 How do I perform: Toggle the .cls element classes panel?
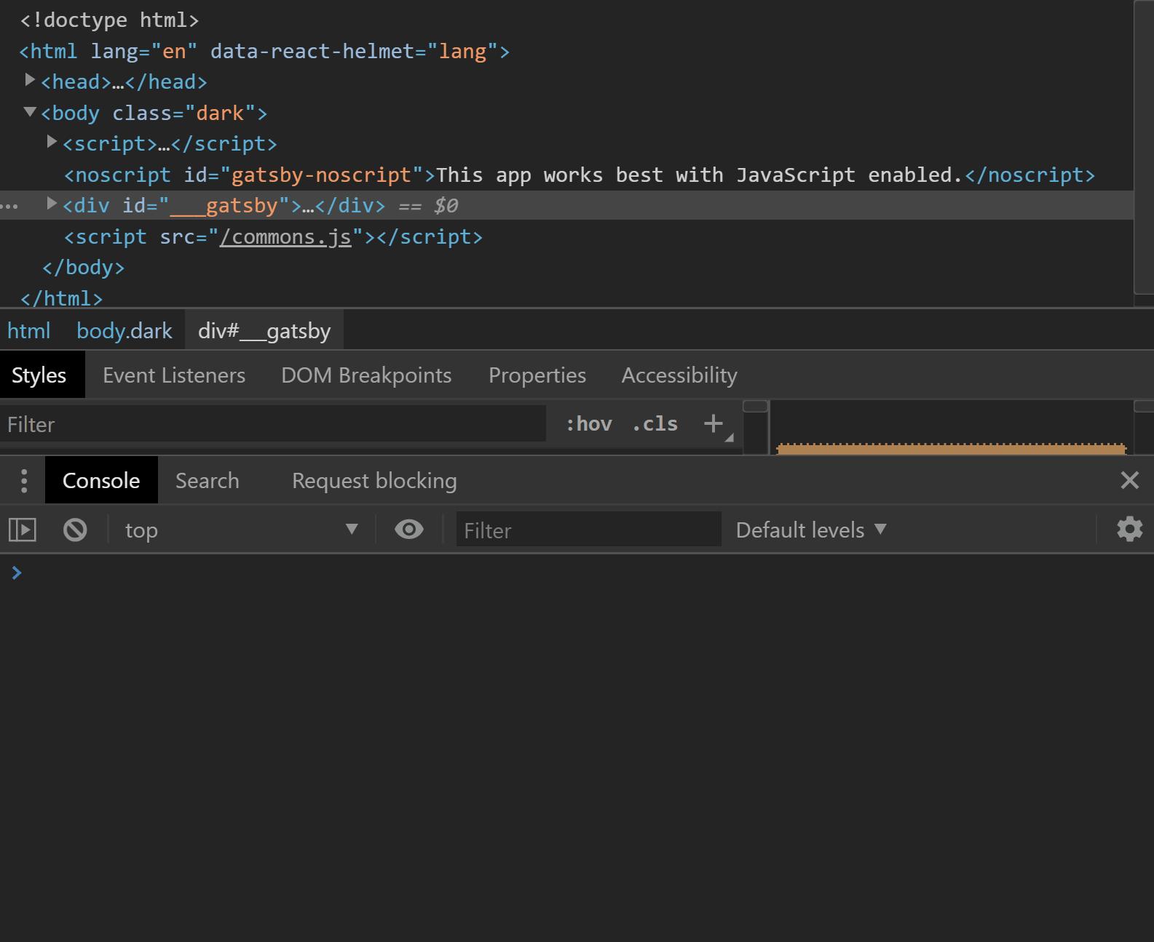click(x=655, y=424)
